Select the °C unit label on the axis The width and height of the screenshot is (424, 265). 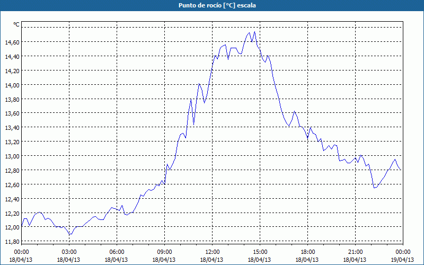16,24
